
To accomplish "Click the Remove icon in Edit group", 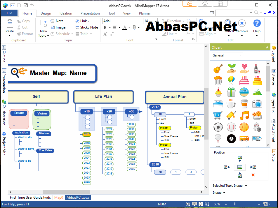I will point(242,23).
